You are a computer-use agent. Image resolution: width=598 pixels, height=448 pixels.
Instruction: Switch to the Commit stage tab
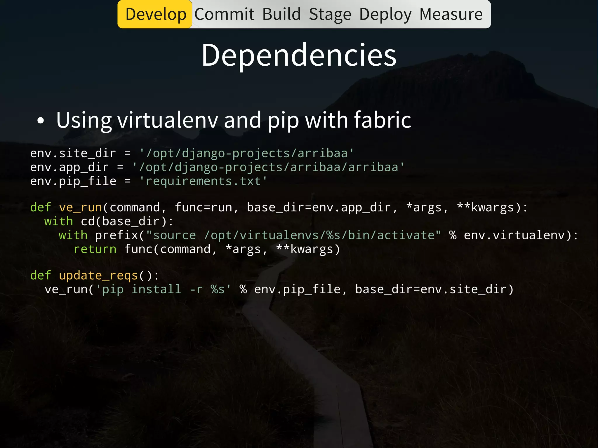tap(224, 14)
